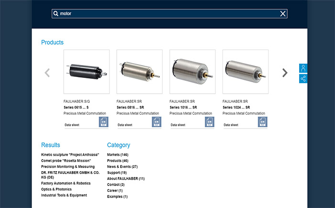This screenshot has height=208, width=335.
Task: Open result Factory Automation & Robotics
Action: [66, 183]
